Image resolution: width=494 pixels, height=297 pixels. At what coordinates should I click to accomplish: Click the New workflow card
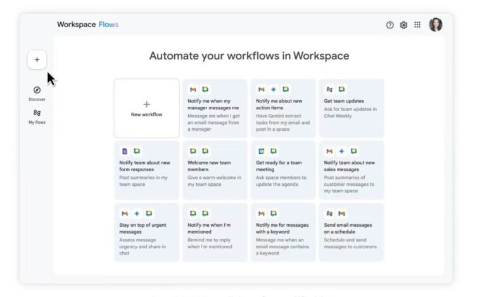click(147, 108)
